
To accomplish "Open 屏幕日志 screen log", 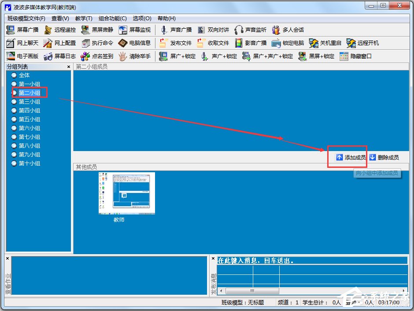I will (x=60, y=56).
